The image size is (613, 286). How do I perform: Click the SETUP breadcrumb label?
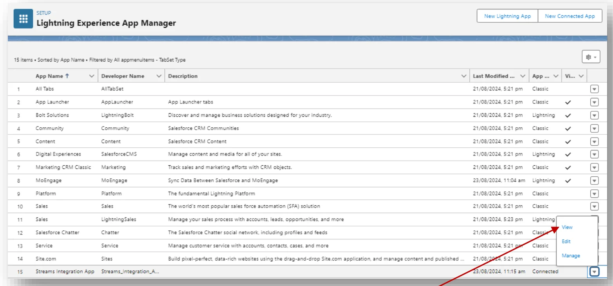[x=43, y=13]
